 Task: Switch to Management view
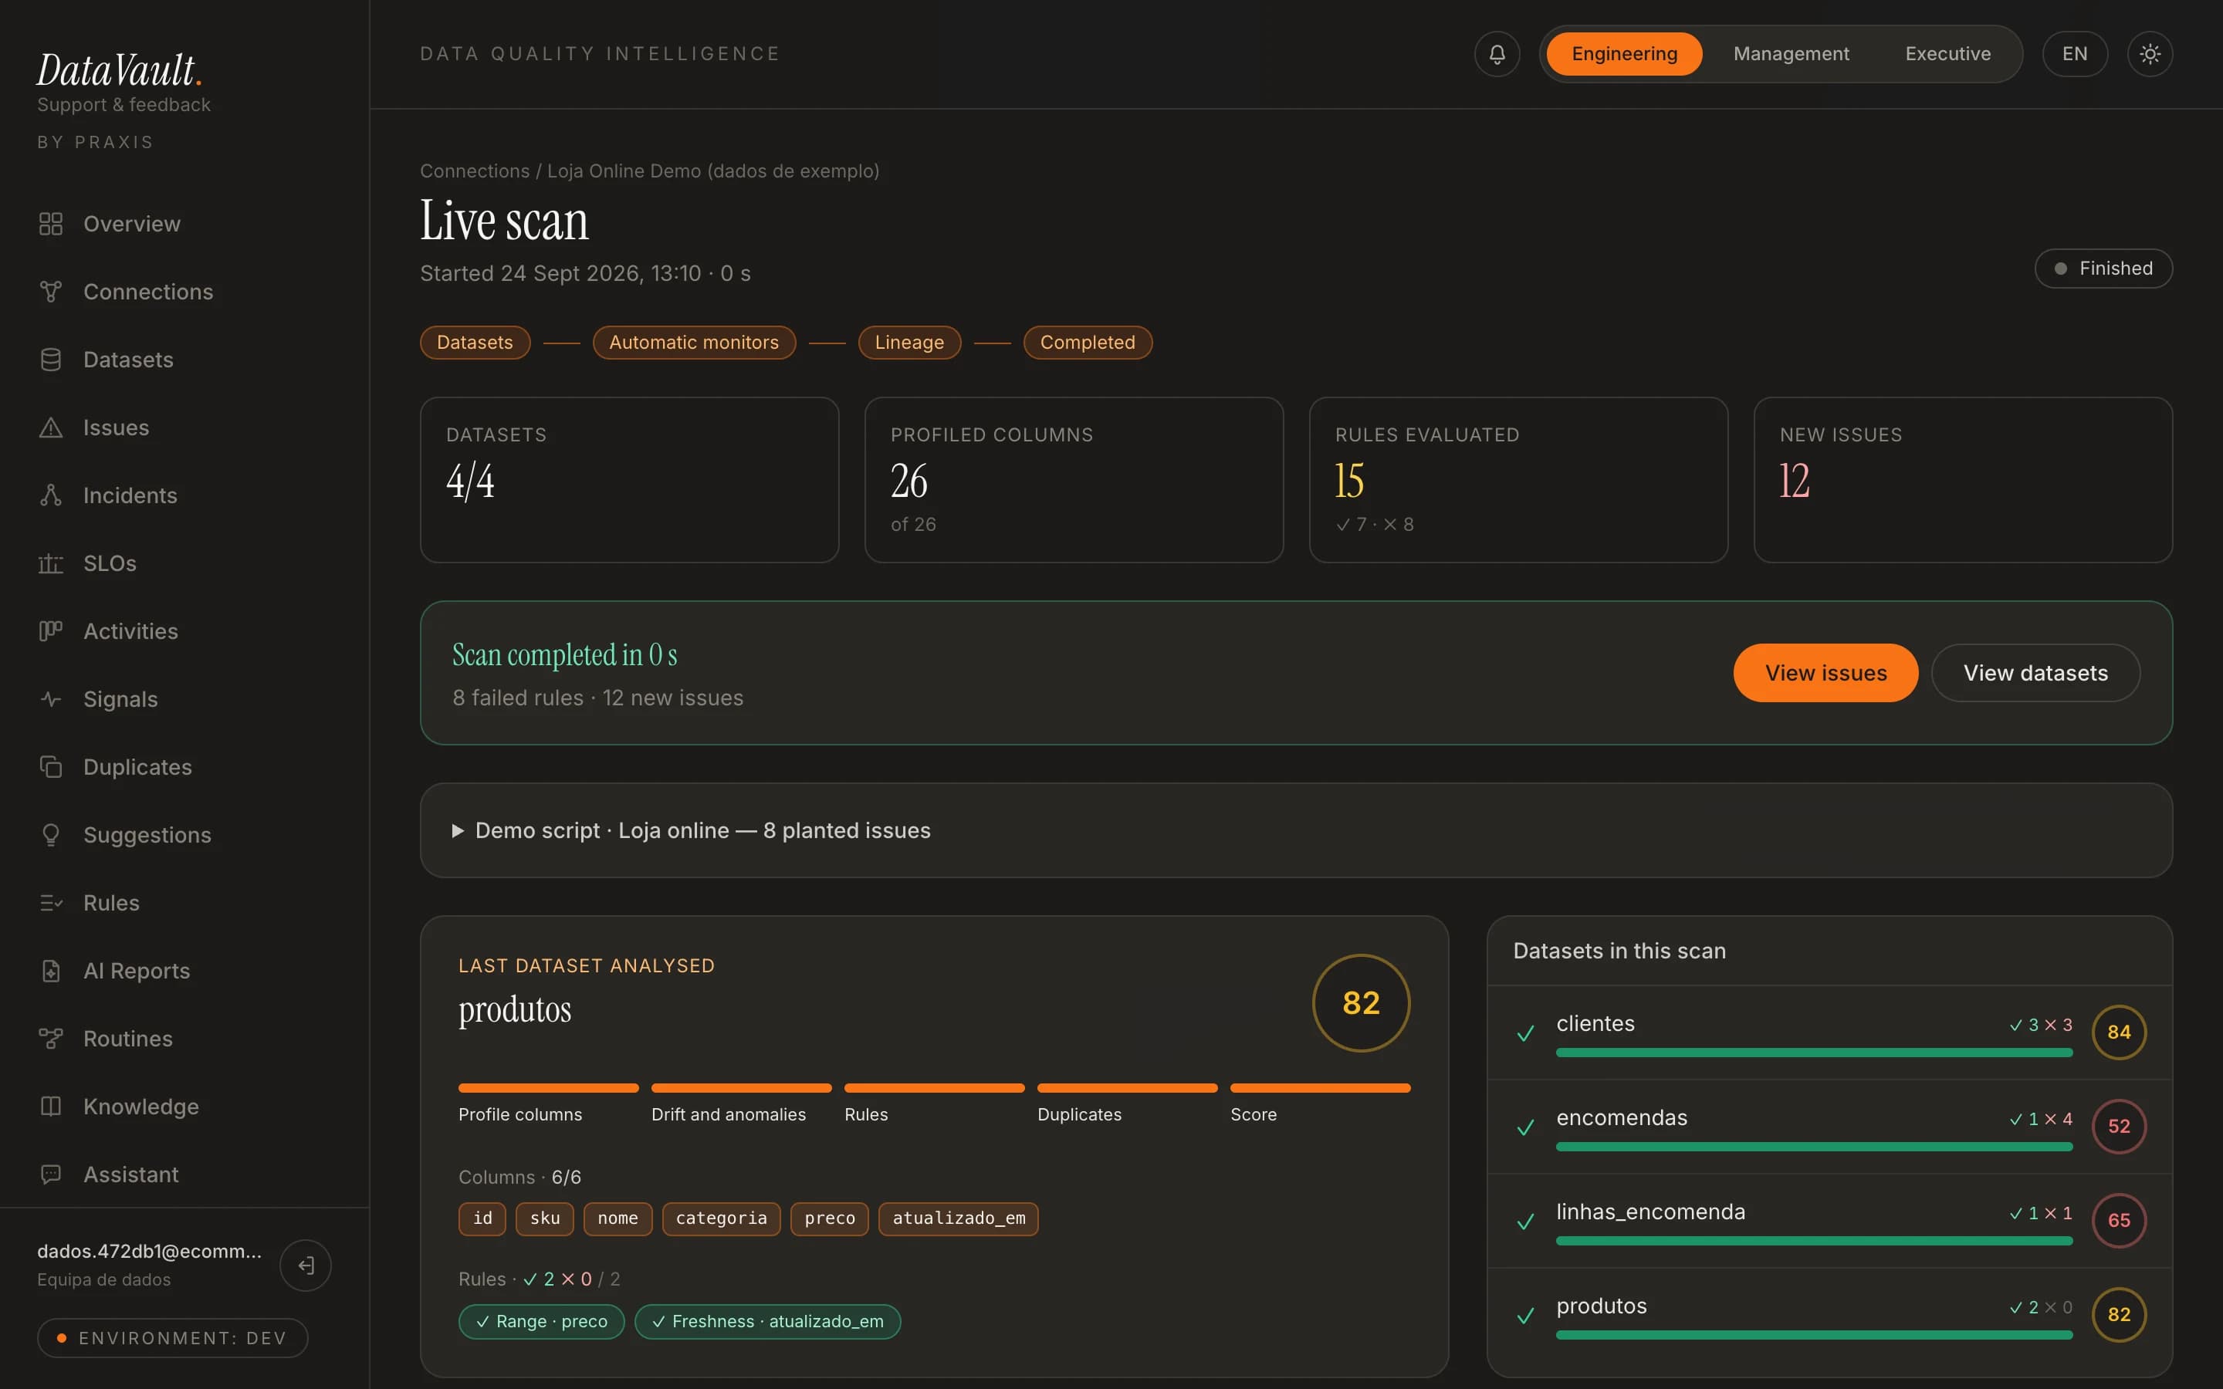[x=1792, y=54]
